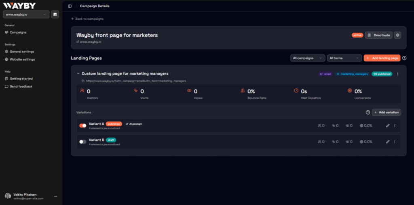
Task: Deactivate the campaign
Action: tap(378, 35)
